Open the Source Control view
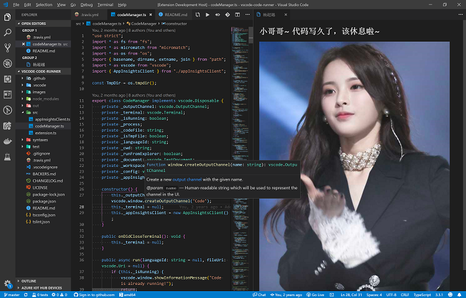 [x=7, y=47]
